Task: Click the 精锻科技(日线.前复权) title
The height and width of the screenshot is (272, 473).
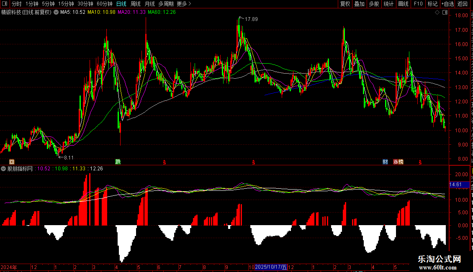Action: point(26,12)
